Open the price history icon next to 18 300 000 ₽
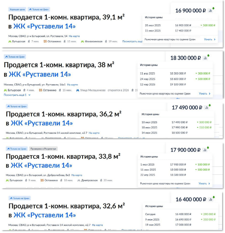Image resolution: width=225 pixels, height=233 pixels. 206,58
